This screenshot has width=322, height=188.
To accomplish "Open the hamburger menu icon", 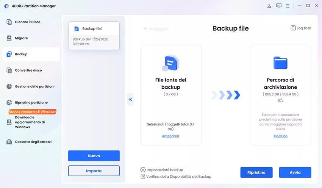I will (x=288, y=6).
